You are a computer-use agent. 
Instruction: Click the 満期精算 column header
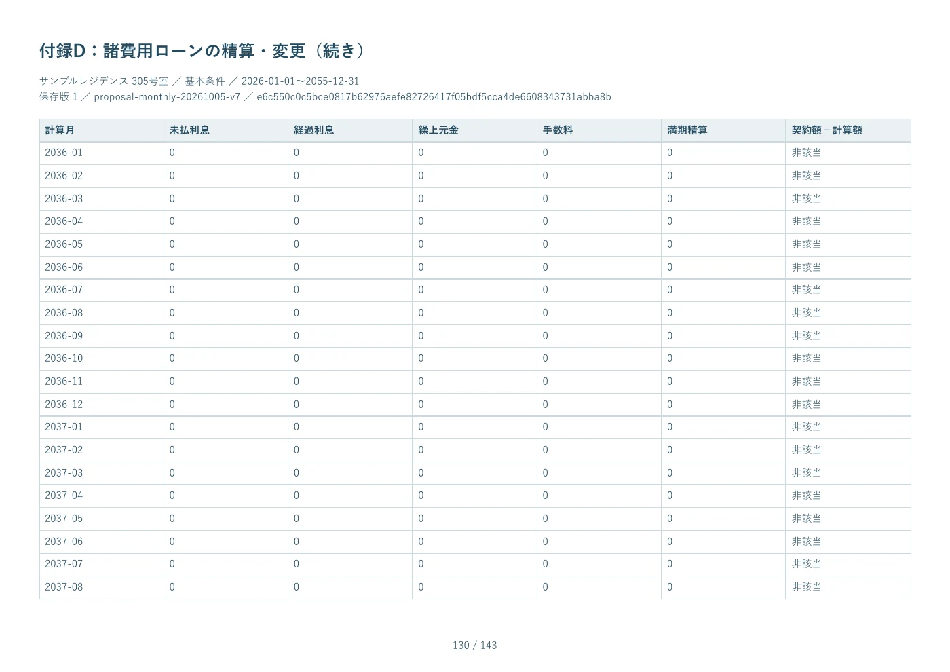(723, 130)
